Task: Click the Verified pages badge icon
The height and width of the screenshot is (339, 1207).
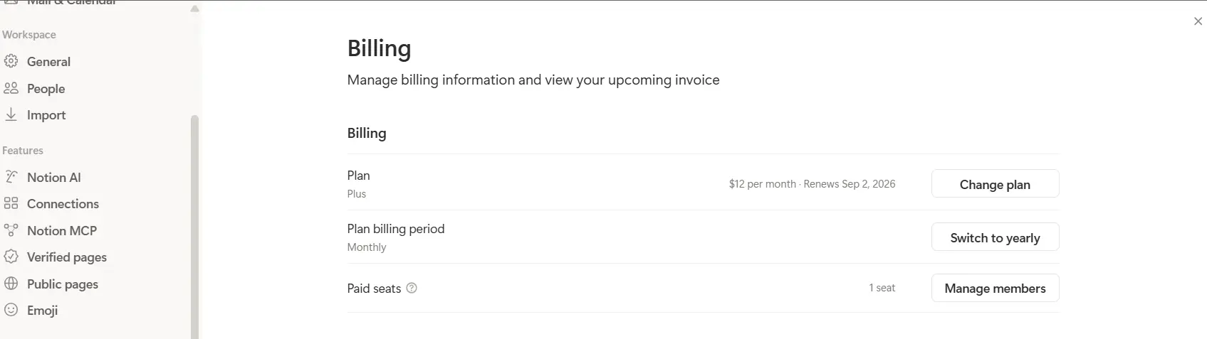Action: 11,257
